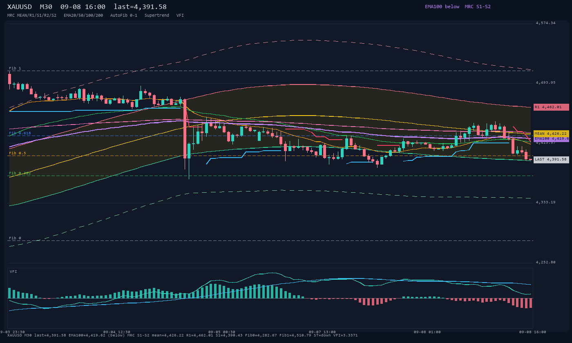The width and height of the screenshot is (572, 343).
Task: Click the 09-08 16:00 timestamp in the title
Action: coord(83,7)
